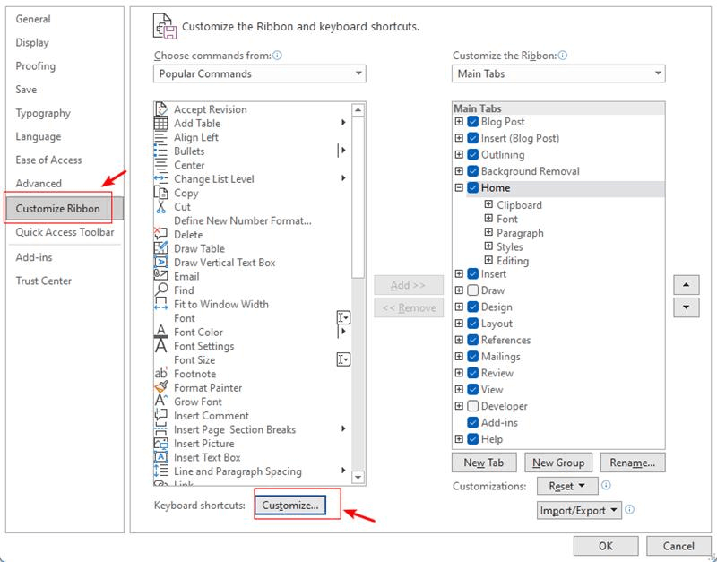Open the Import/Export dropdown
717x562 pixels.
579,510
